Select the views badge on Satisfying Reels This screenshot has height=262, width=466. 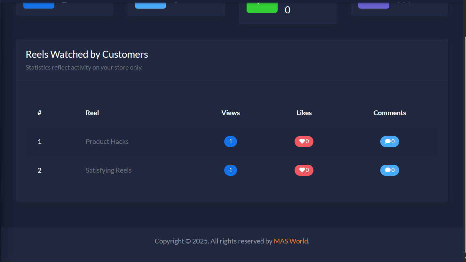[231, 170]
